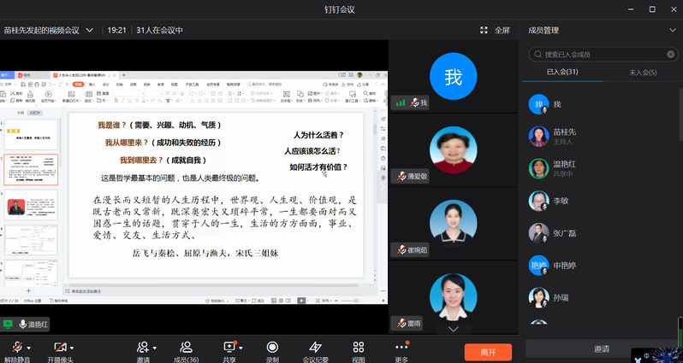Select member 张广磊 in list
This screenshot has height=363, width=683.
[x=601, y=233]
